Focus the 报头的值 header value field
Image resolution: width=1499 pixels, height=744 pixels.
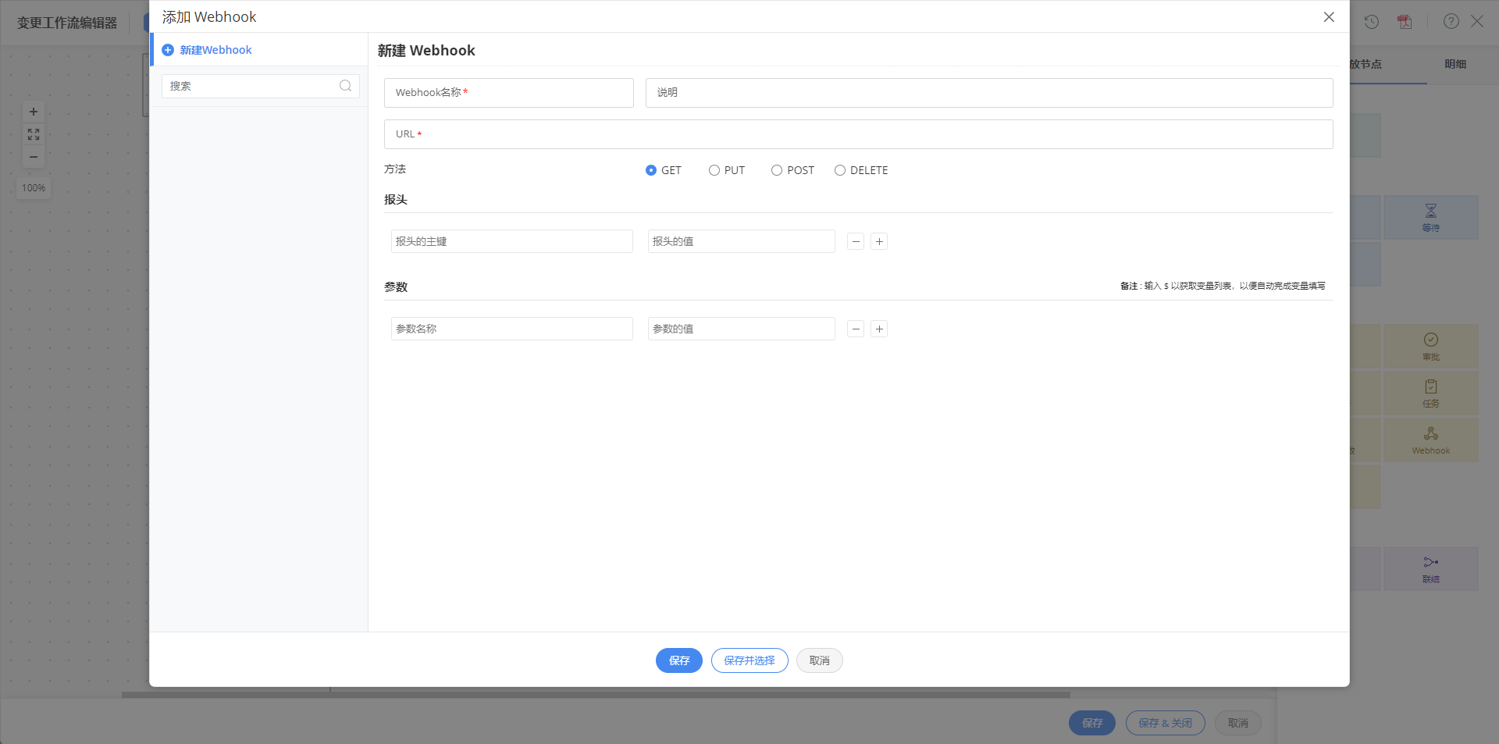742,241
